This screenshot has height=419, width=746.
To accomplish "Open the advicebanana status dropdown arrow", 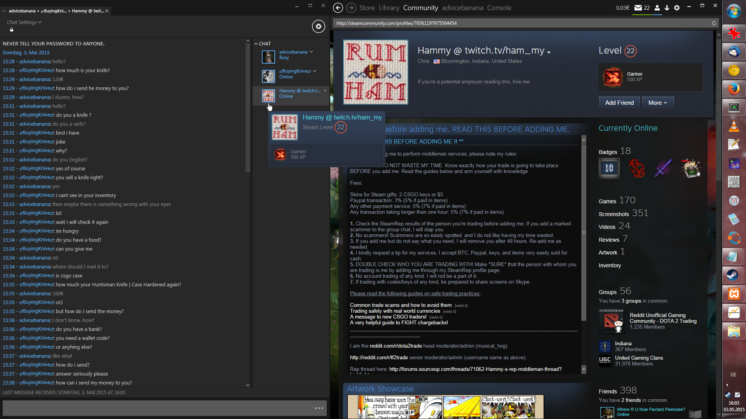I will click(x=311, y=52).
